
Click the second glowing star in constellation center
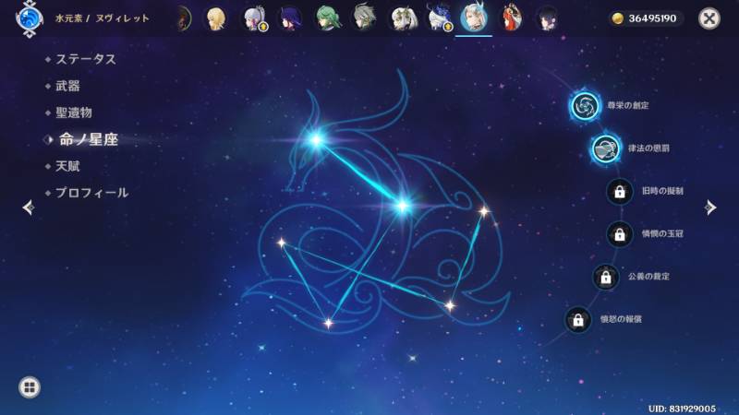coord(402,206)
